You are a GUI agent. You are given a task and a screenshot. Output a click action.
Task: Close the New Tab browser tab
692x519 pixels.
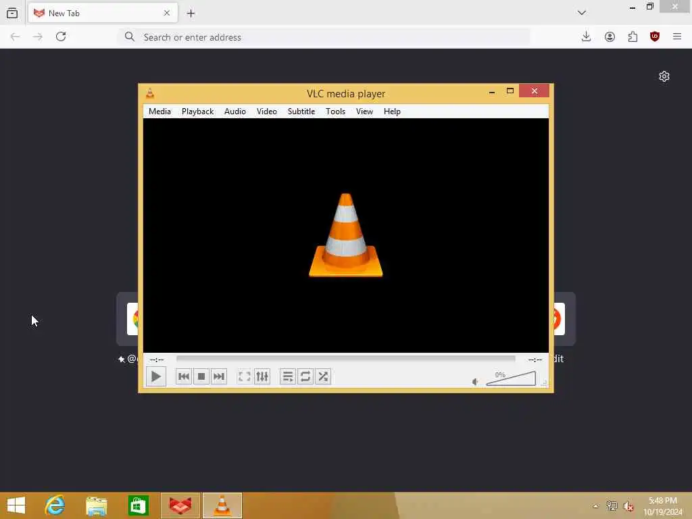167,14
